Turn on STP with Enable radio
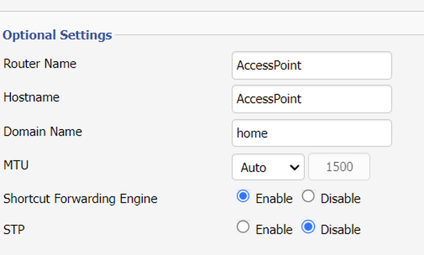This screenshot has width=424, height=255. tap(243, 227)
